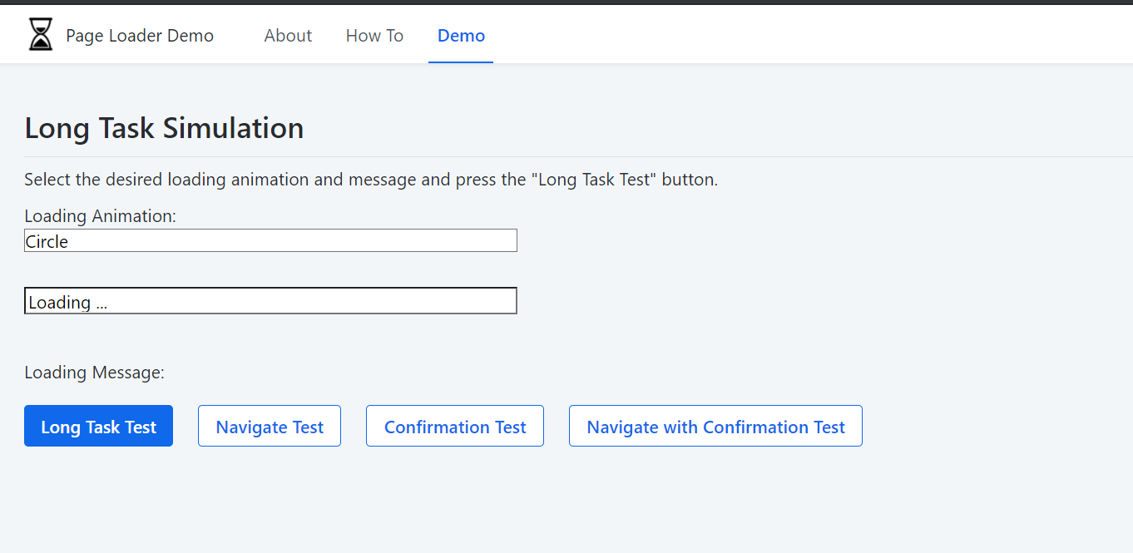Click the hourglass icon beside the site title
This screenshot has width=1133, height=553.
point(40,34)
